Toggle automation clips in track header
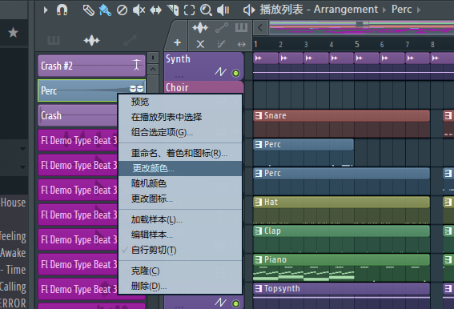 222,28
